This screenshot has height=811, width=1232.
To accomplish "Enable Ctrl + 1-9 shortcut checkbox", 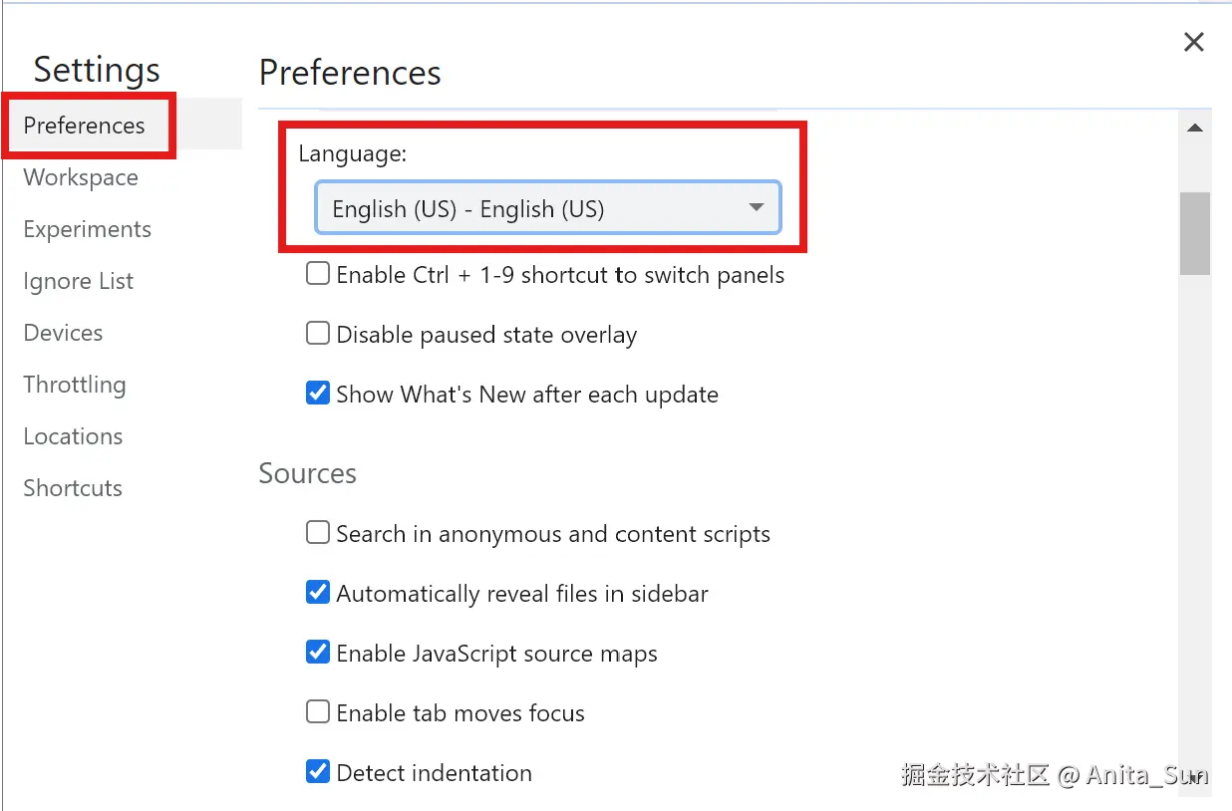I will click(x=318, y=274).
